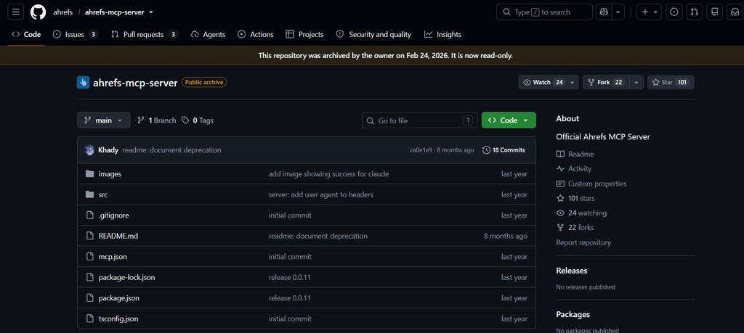Open the Agents tab

pyautogui.click(x=208, y=34)
